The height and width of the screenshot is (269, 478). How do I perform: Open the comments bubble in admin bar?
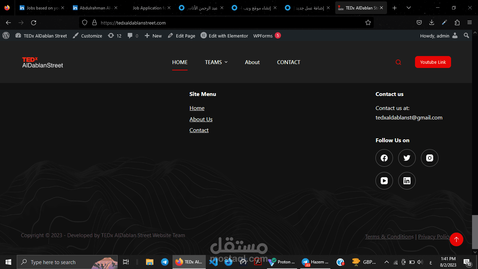133,36
